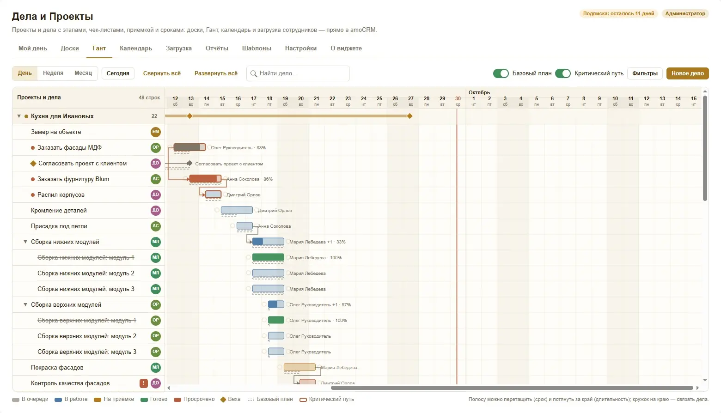Click the search magnifier icon in Найти дело field
The height and width of the screenshot is (413, 721).
(254, 73)
